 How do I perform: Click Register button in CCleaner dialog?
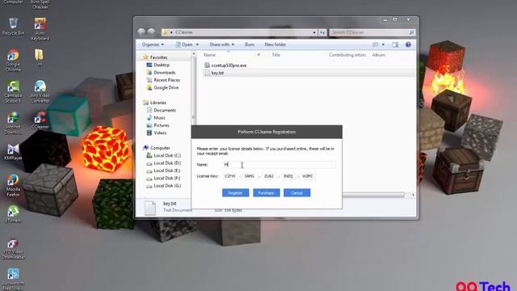click(235, 192)
